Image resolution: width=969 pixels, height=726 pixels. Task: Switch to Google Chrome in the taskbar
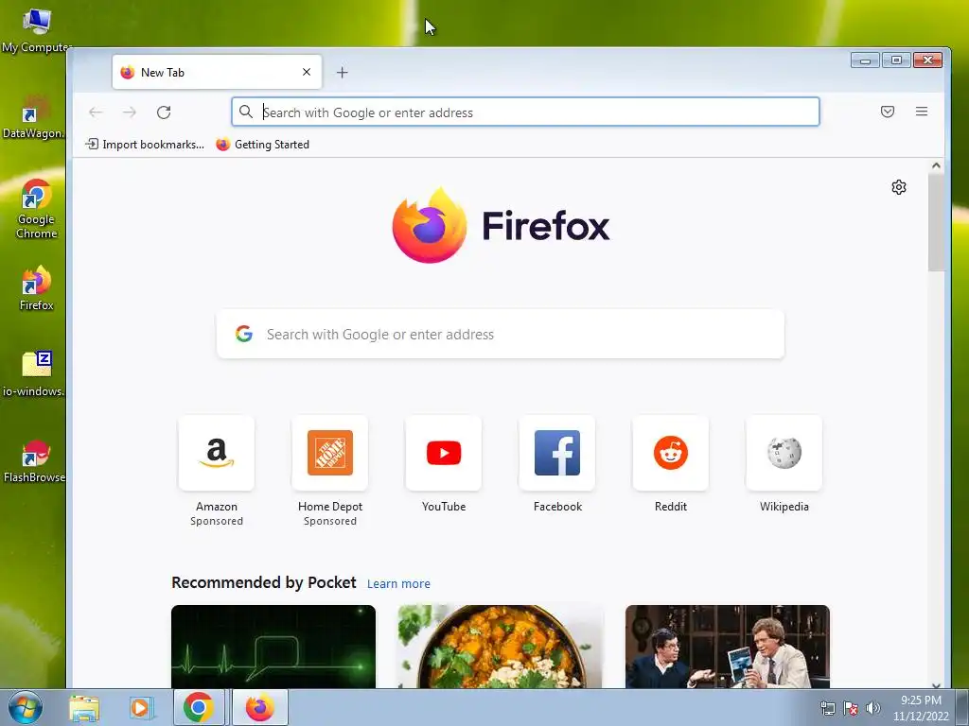tap(199, 707)
